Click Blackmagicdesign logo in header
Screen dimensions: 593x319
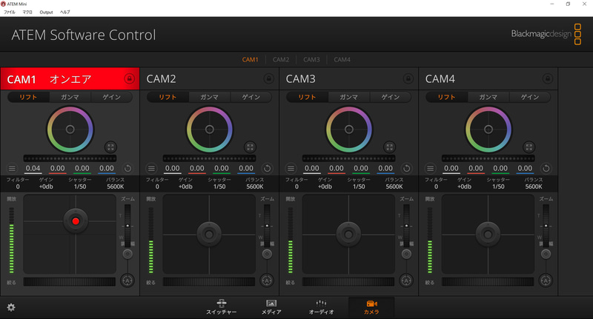546,34
